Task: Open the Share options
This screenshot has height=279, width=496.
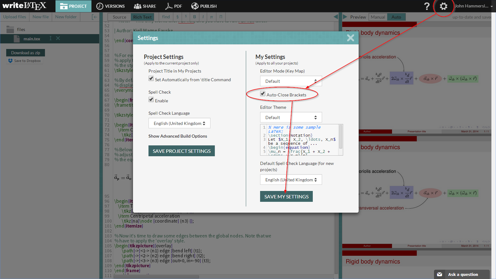Action: (x=145, y=6)
